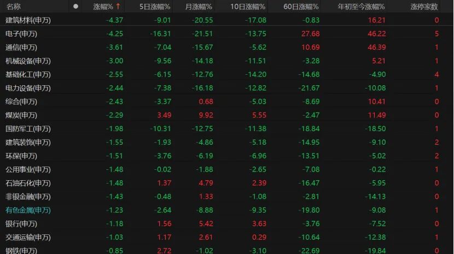Click 60日涨幅 value -21.67 for 电力设备
Viewport: 454px width, 254px height.
tap(309, 88)
